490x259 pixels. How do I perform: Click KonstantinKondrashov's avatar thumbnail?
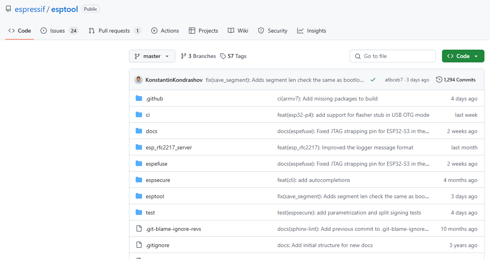(138, 80)
